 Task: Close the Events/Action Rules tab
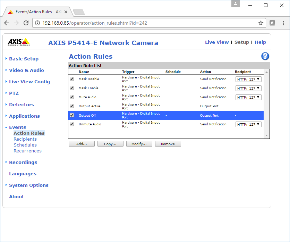(x=66, y=12)
